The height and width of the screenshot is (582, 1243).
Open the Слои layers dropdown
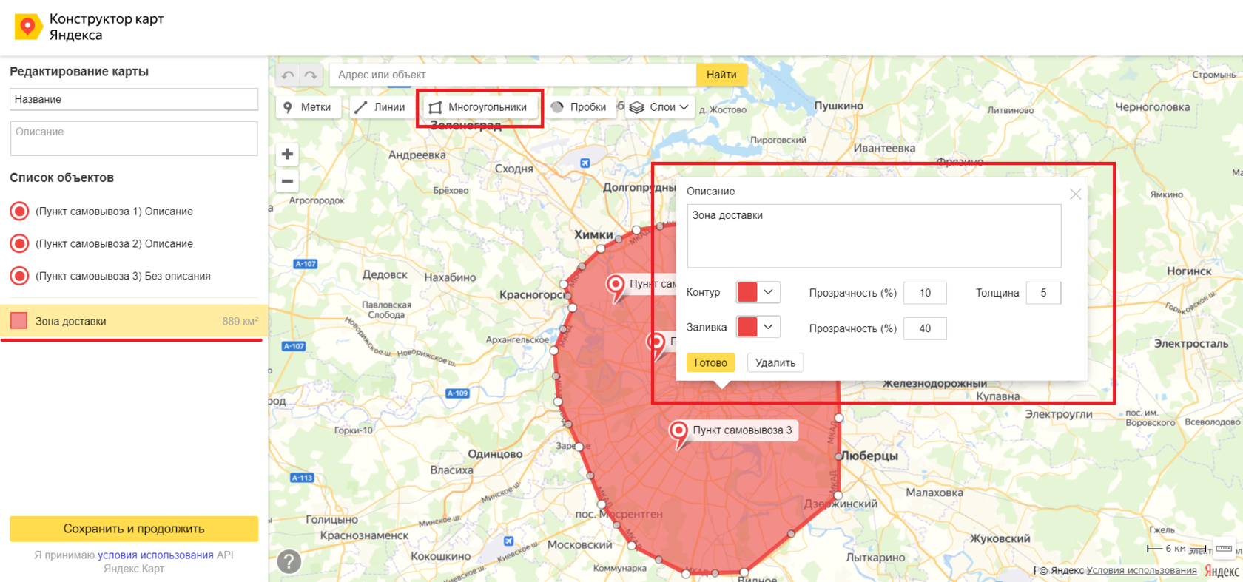click(x=659, y=107)
